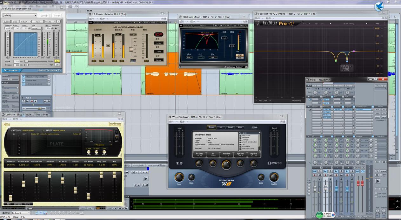Switch to the Edit tab in WizooVerb
This screenshot has width=401, height=220.
(x=221, y=127)
